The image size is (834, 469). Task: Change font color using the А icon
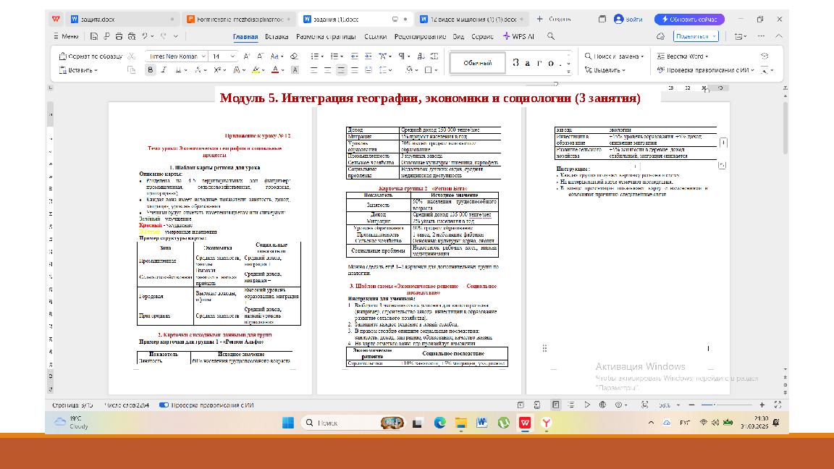point(275,68)
